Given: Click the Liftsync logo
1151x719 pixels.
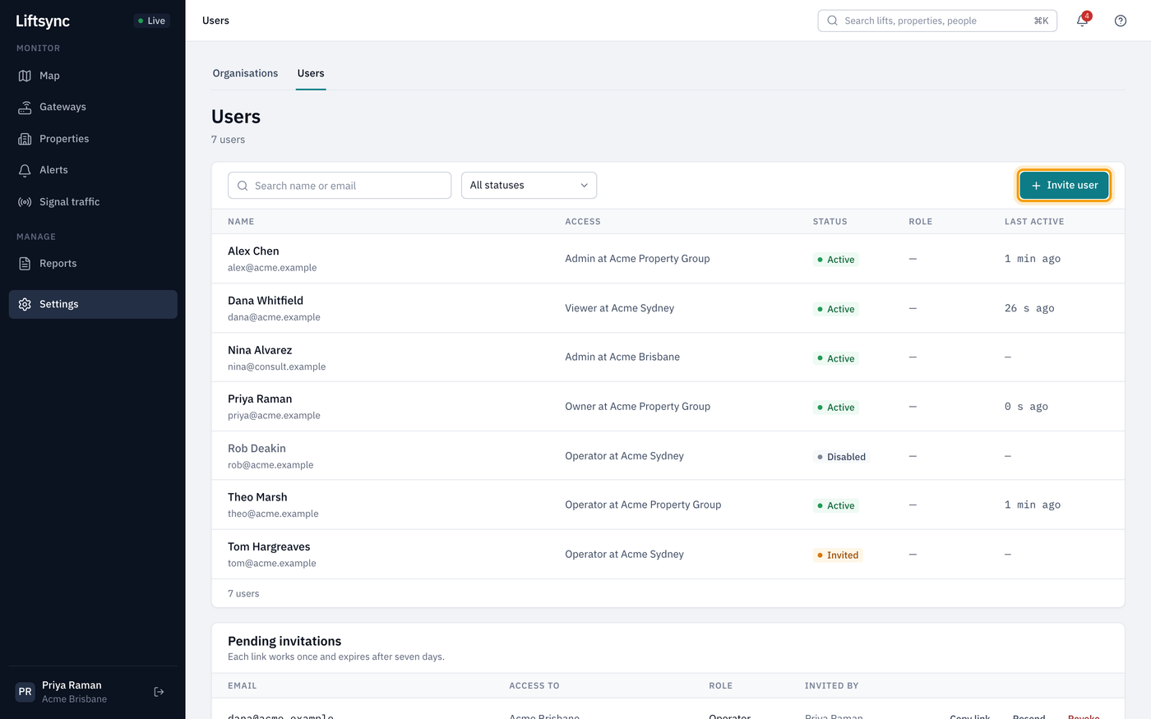Looking at the screenshot, I should click(x=43, y=21).
